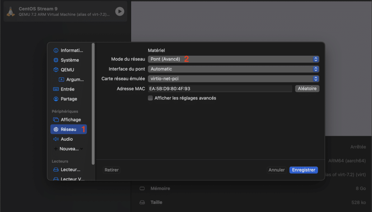Screen dimensions: 372x212
Task: Click the QEMU cube icon
Action: point(56,70)
